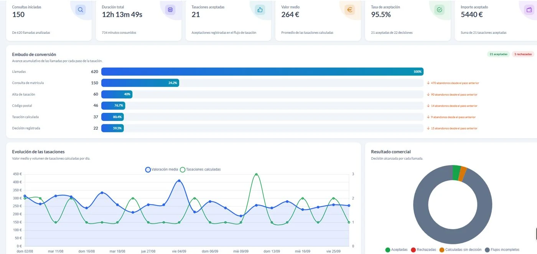Click the checkmark icon on Tasa de aceptación card

(x=439, y=10)
